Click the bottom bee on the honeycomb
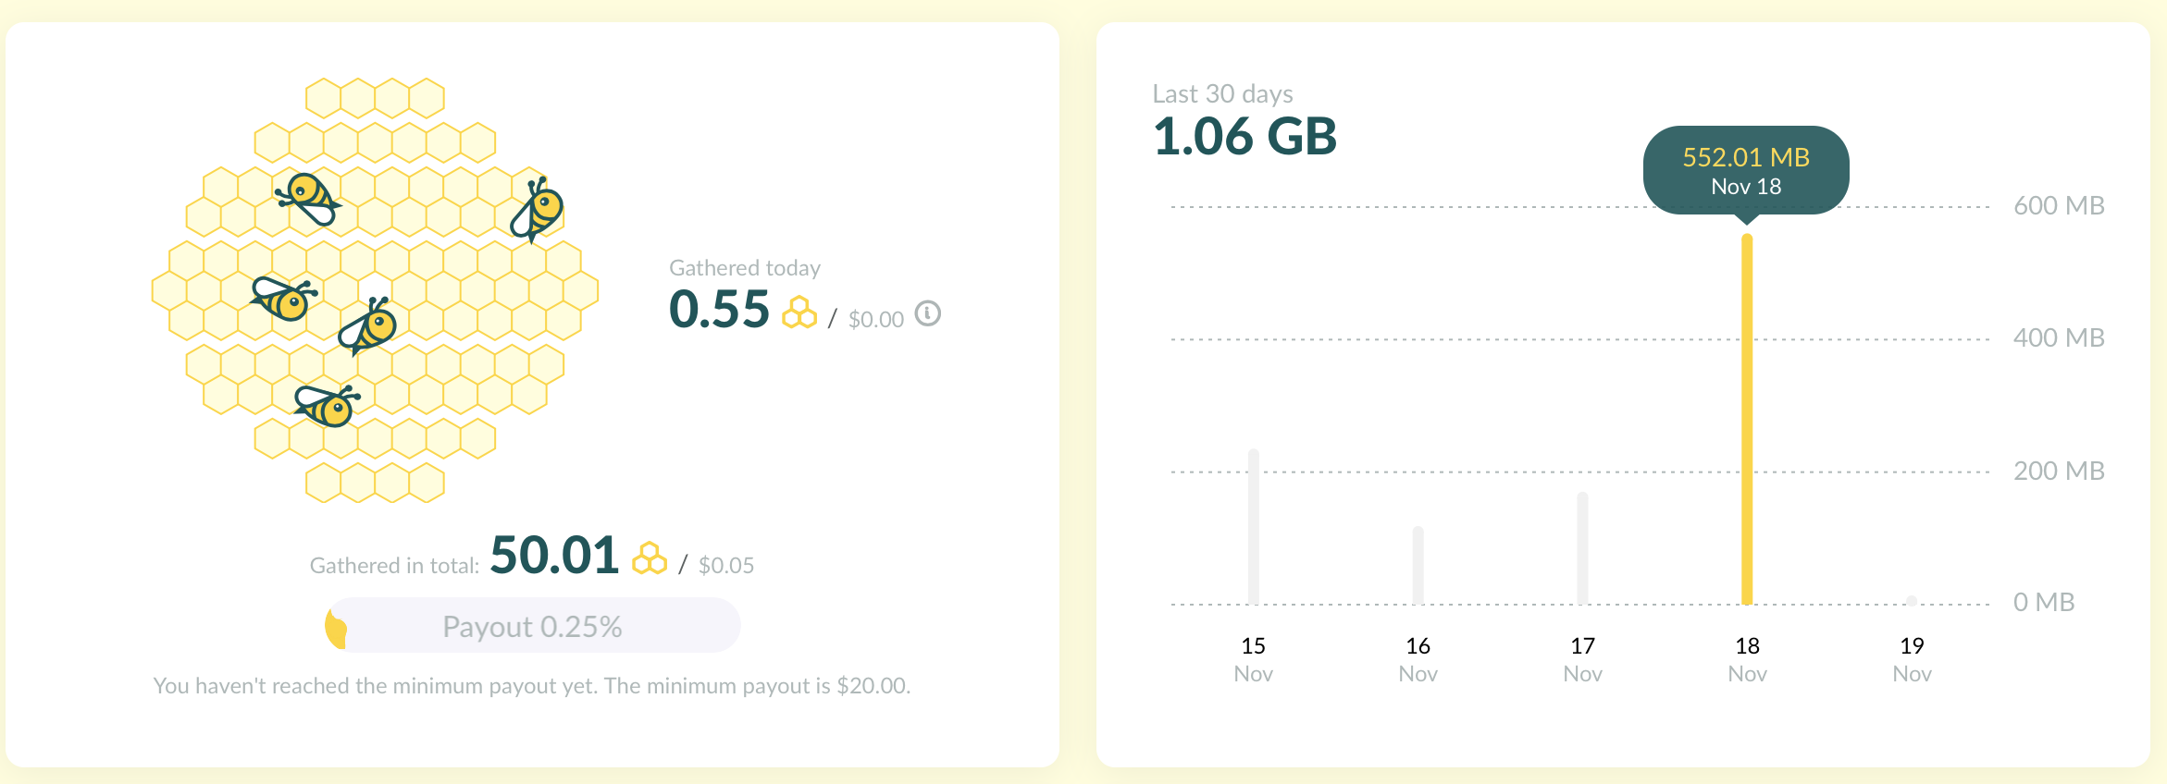Image resolution: width=2167 pixels, height=784 pixels. click(327, 405)
